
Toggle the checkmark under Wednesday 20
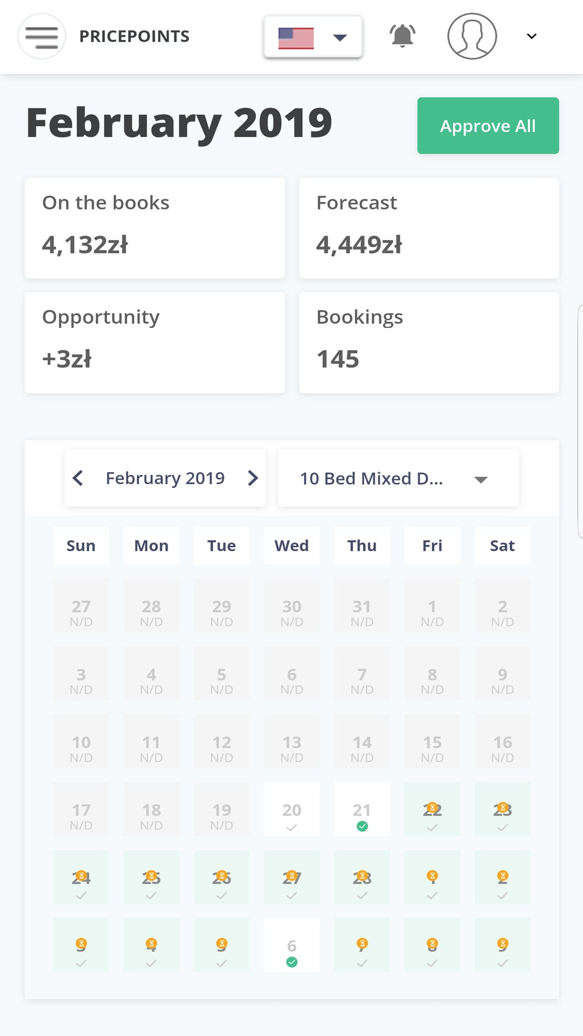coord(291,828)
